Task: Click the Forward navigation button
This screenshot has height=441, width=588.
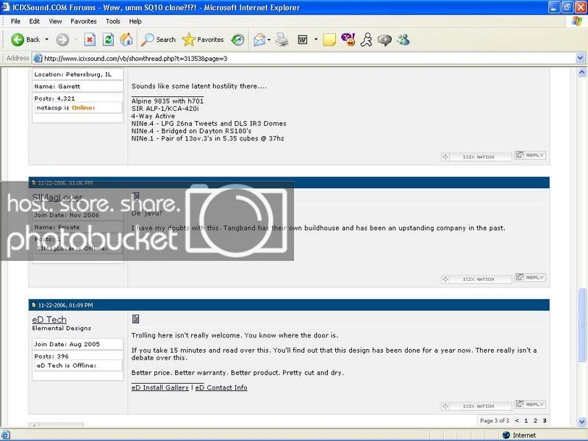Action: coord(62,40)
